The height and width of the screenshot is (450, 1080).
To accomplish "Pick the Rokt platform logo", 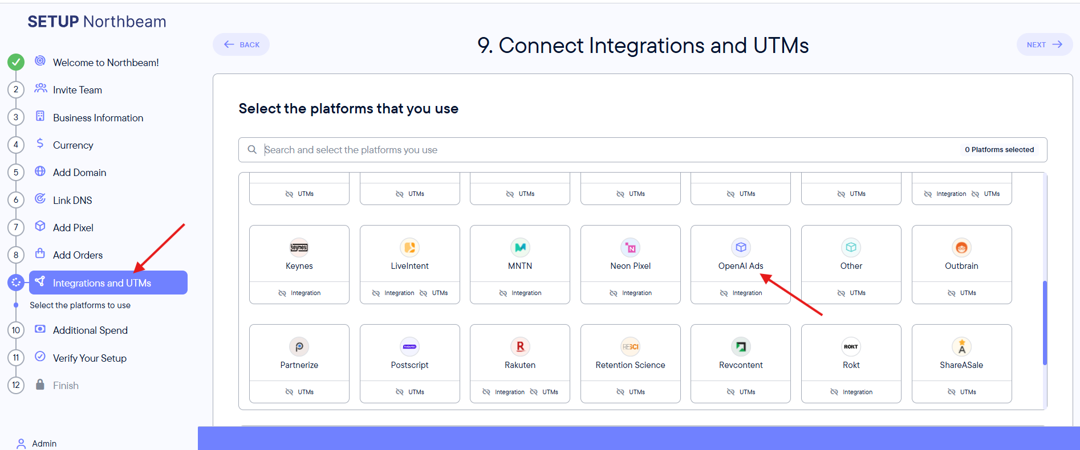I will click(851, 346).
